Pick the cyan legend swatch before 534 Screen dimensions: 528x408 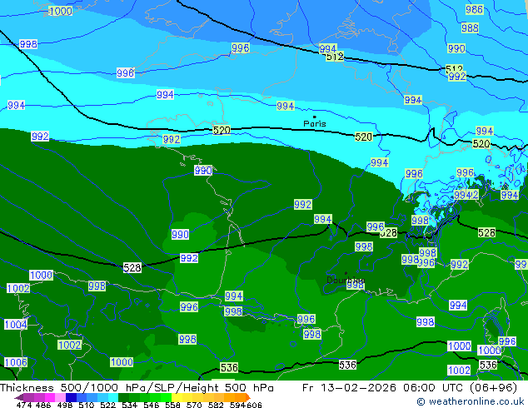113,397
